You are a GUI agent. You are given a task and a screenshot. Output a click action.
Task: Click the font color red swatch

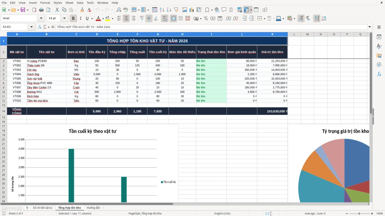pos(98,19)
